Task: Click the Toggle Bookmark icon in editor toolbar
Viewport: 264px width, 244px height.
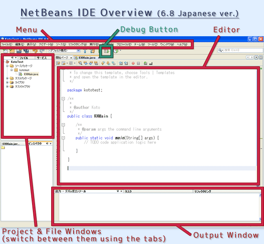Action: click(x=114, y=63)
